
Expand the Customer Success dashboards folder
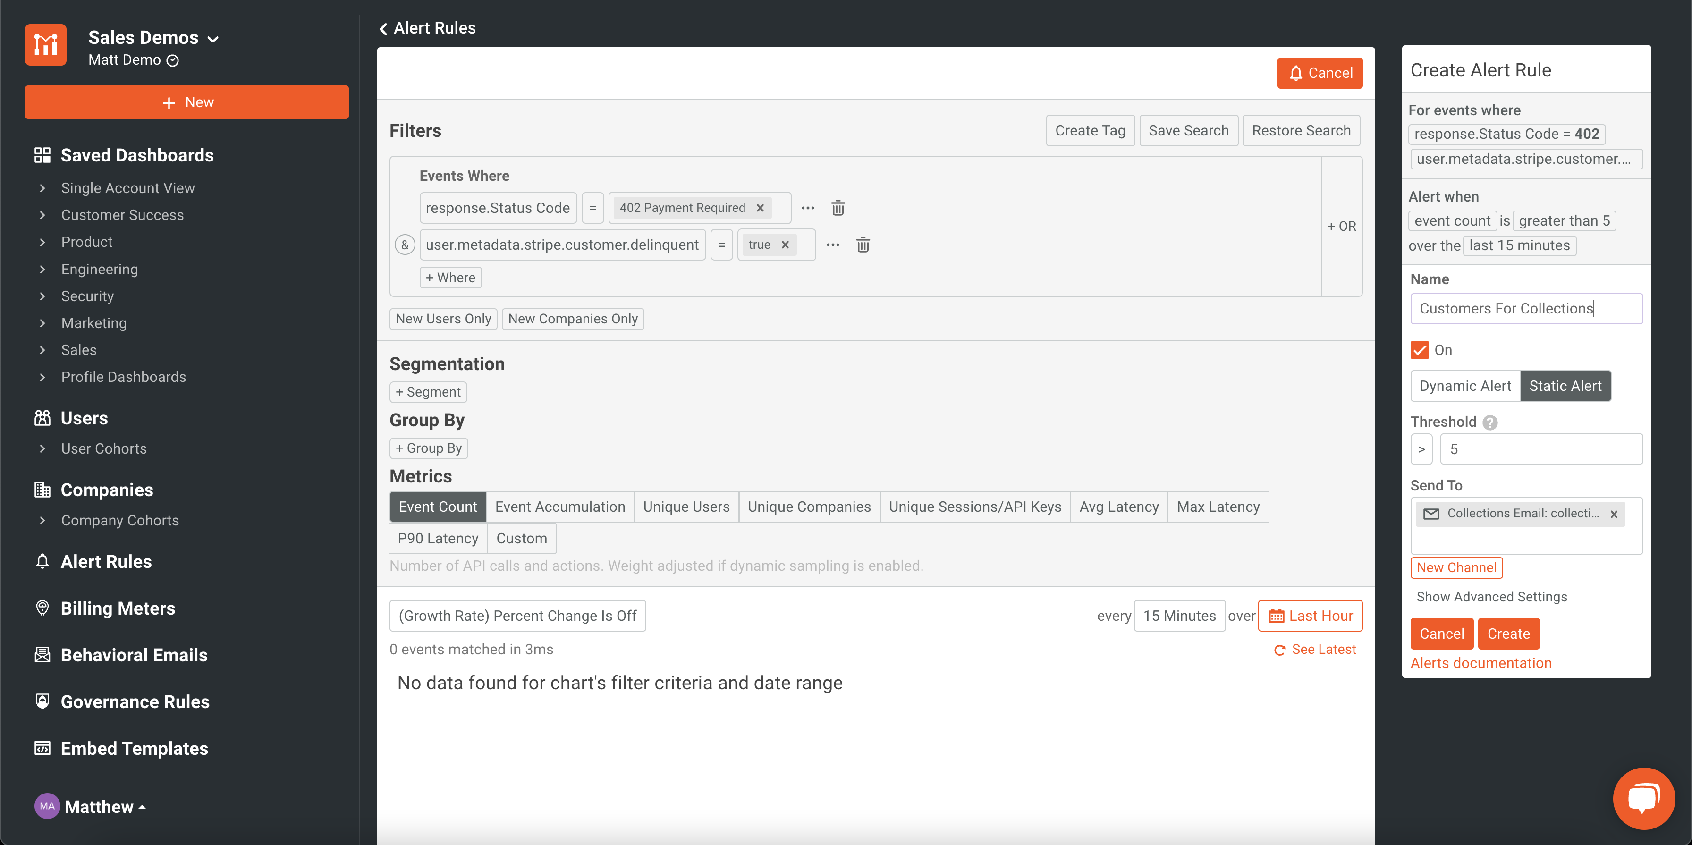point(122,215)
